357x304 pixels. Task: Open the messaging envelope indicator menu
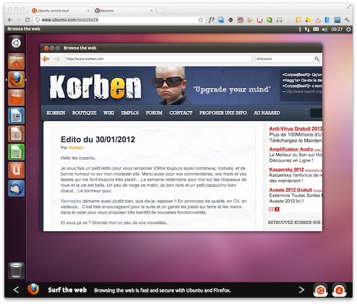coord(316,29)
